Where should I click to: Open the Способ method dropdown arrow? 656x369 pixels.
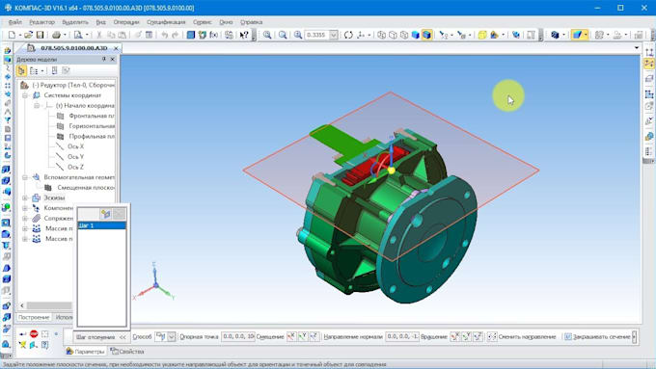click(x=172, y=336)
